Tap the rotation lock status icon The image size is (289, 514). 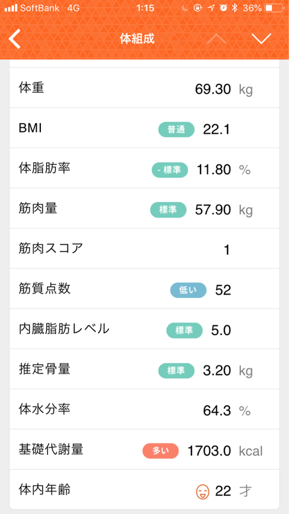coord(198,8)
